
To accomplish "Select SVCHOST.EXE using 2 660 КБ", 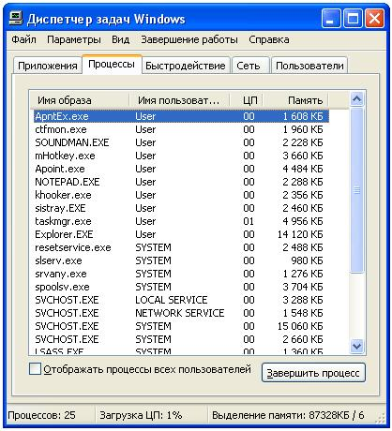I will (181, 339).
